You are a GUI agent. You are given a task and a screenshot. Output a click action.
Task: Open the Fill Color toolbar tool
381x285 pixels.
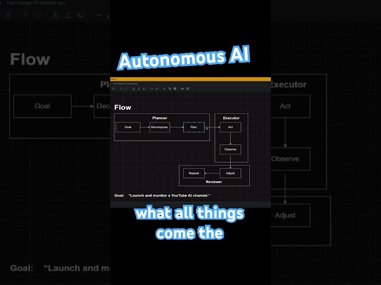click(x=133, y=88)
